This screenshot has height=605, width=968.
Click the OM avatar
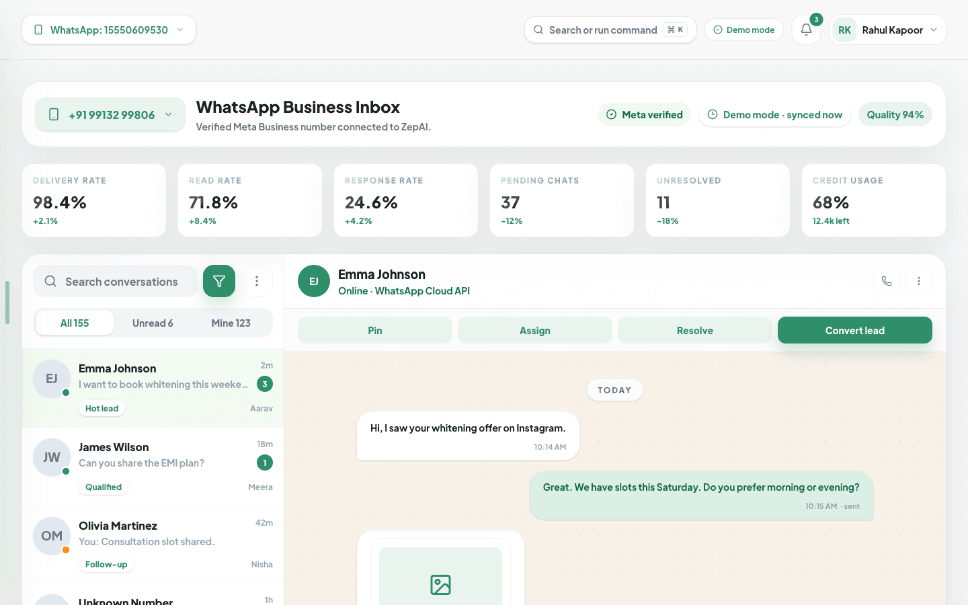click(x=52, y=536)
